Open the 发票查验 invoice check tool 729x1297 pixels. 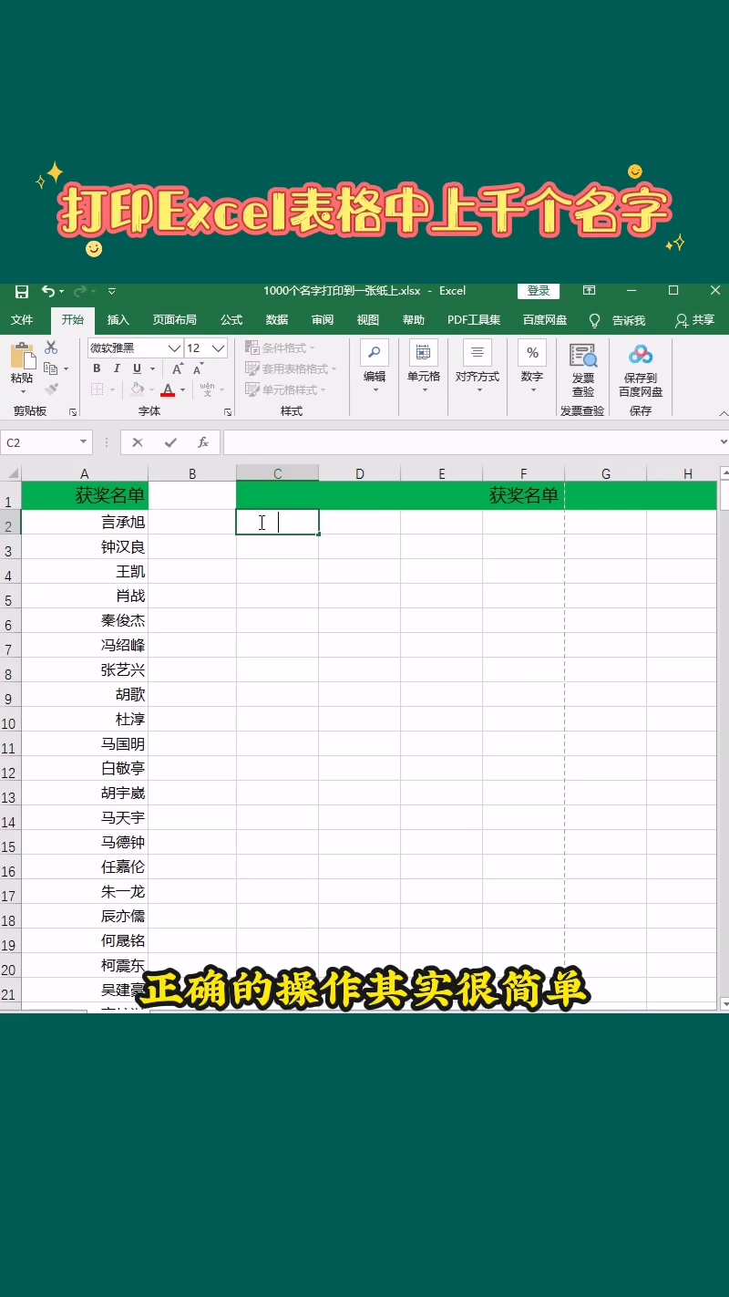pyautogui.click(x=582, y=370)
